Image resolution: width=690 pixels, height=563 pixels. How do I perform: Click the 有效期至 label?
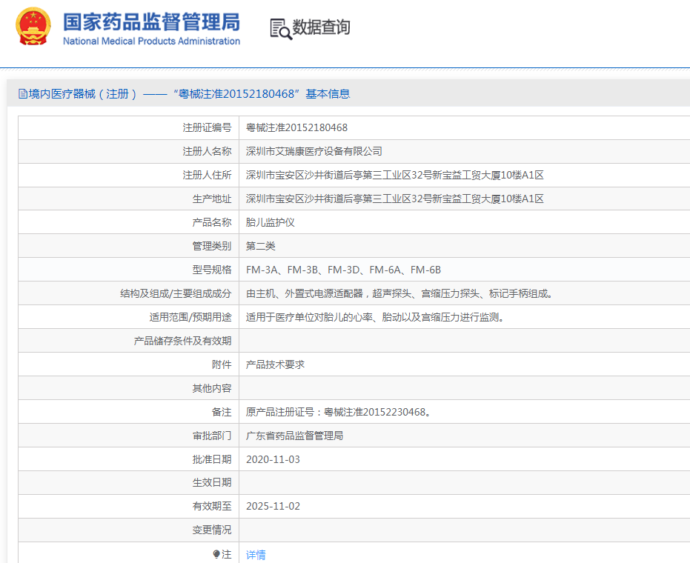click(212, 506)
